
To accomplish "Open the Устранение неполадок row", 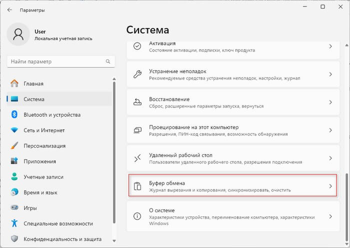I will point(233,74).
